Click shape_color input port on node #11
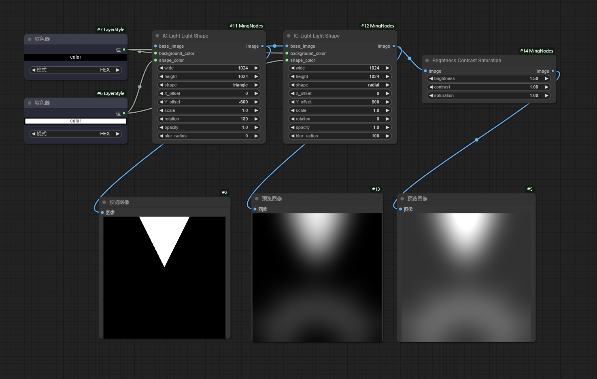 click(156, 60)
